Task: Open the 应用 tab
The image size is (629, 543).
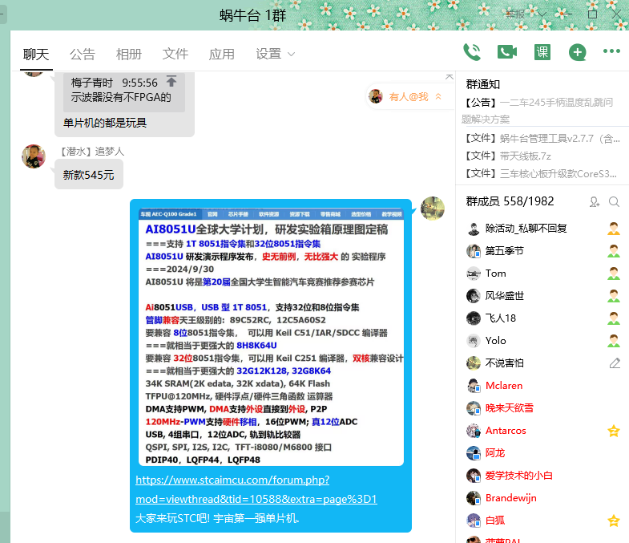Action: 221,54
